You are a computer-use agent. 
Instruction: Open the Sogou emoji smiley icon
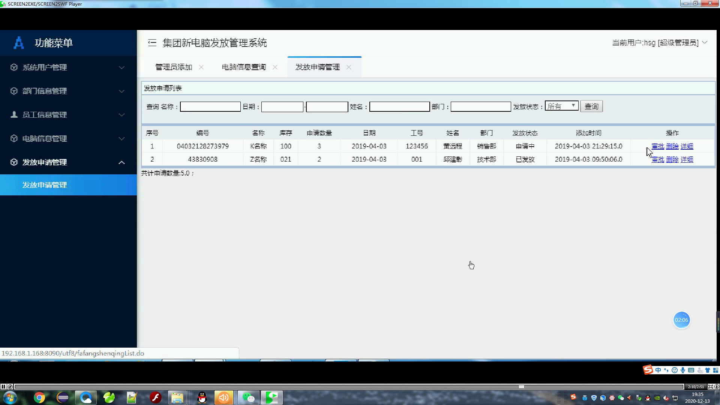674,370
